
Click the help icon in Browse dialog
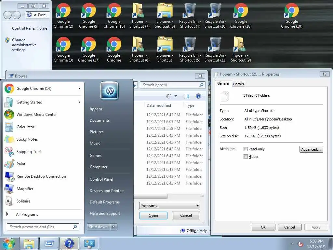tap(198, 96)
